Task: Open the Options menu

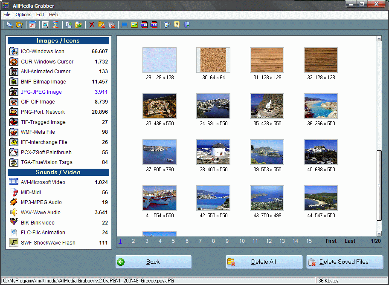Action: pos(23,14)
